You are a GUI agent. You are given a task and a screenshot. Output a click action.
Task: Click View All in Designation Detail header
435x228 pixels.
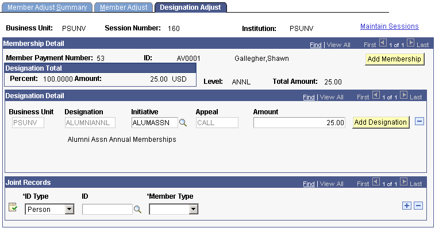[332, 97]
